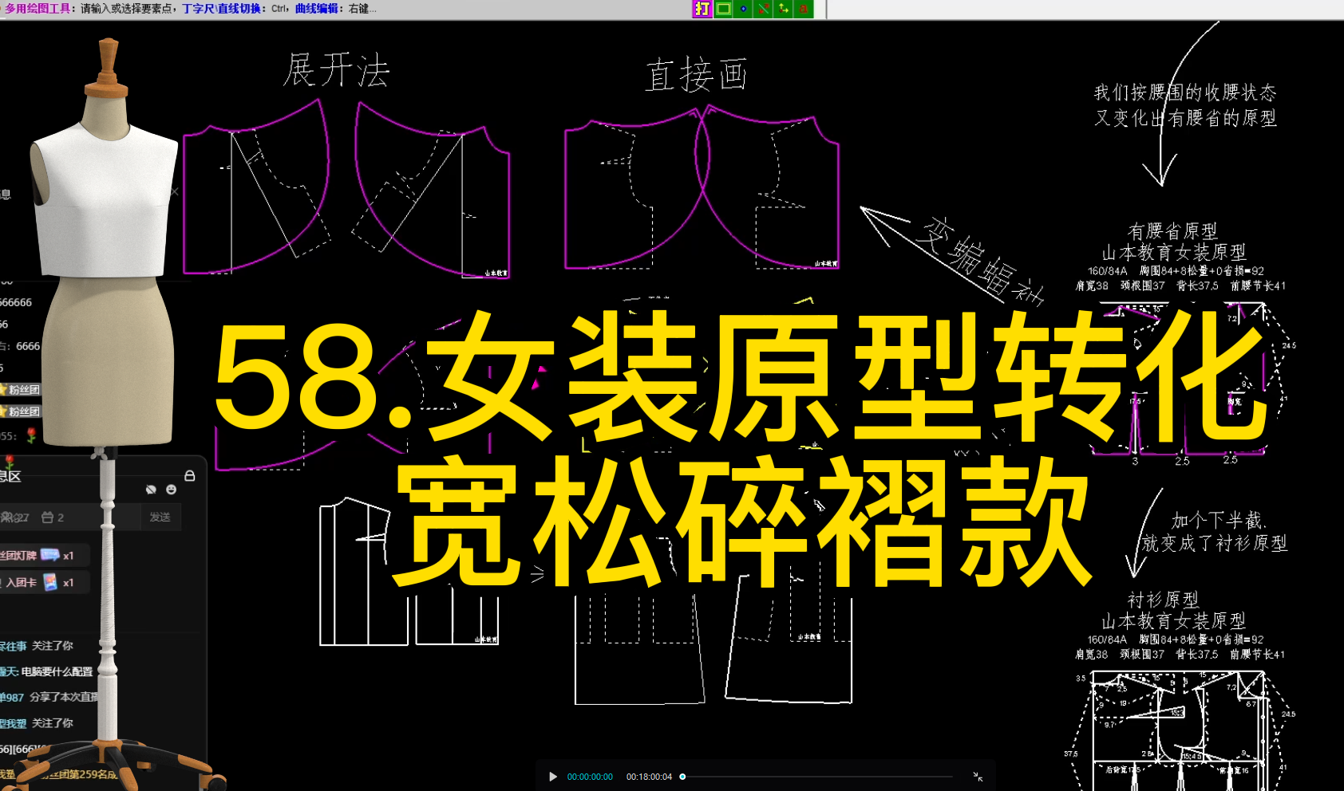Select the red arrows mirror line icon

(x=764, y=9)
